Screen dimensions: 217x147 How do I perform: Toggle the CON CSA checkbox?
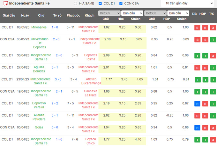(x=121, y=4)
